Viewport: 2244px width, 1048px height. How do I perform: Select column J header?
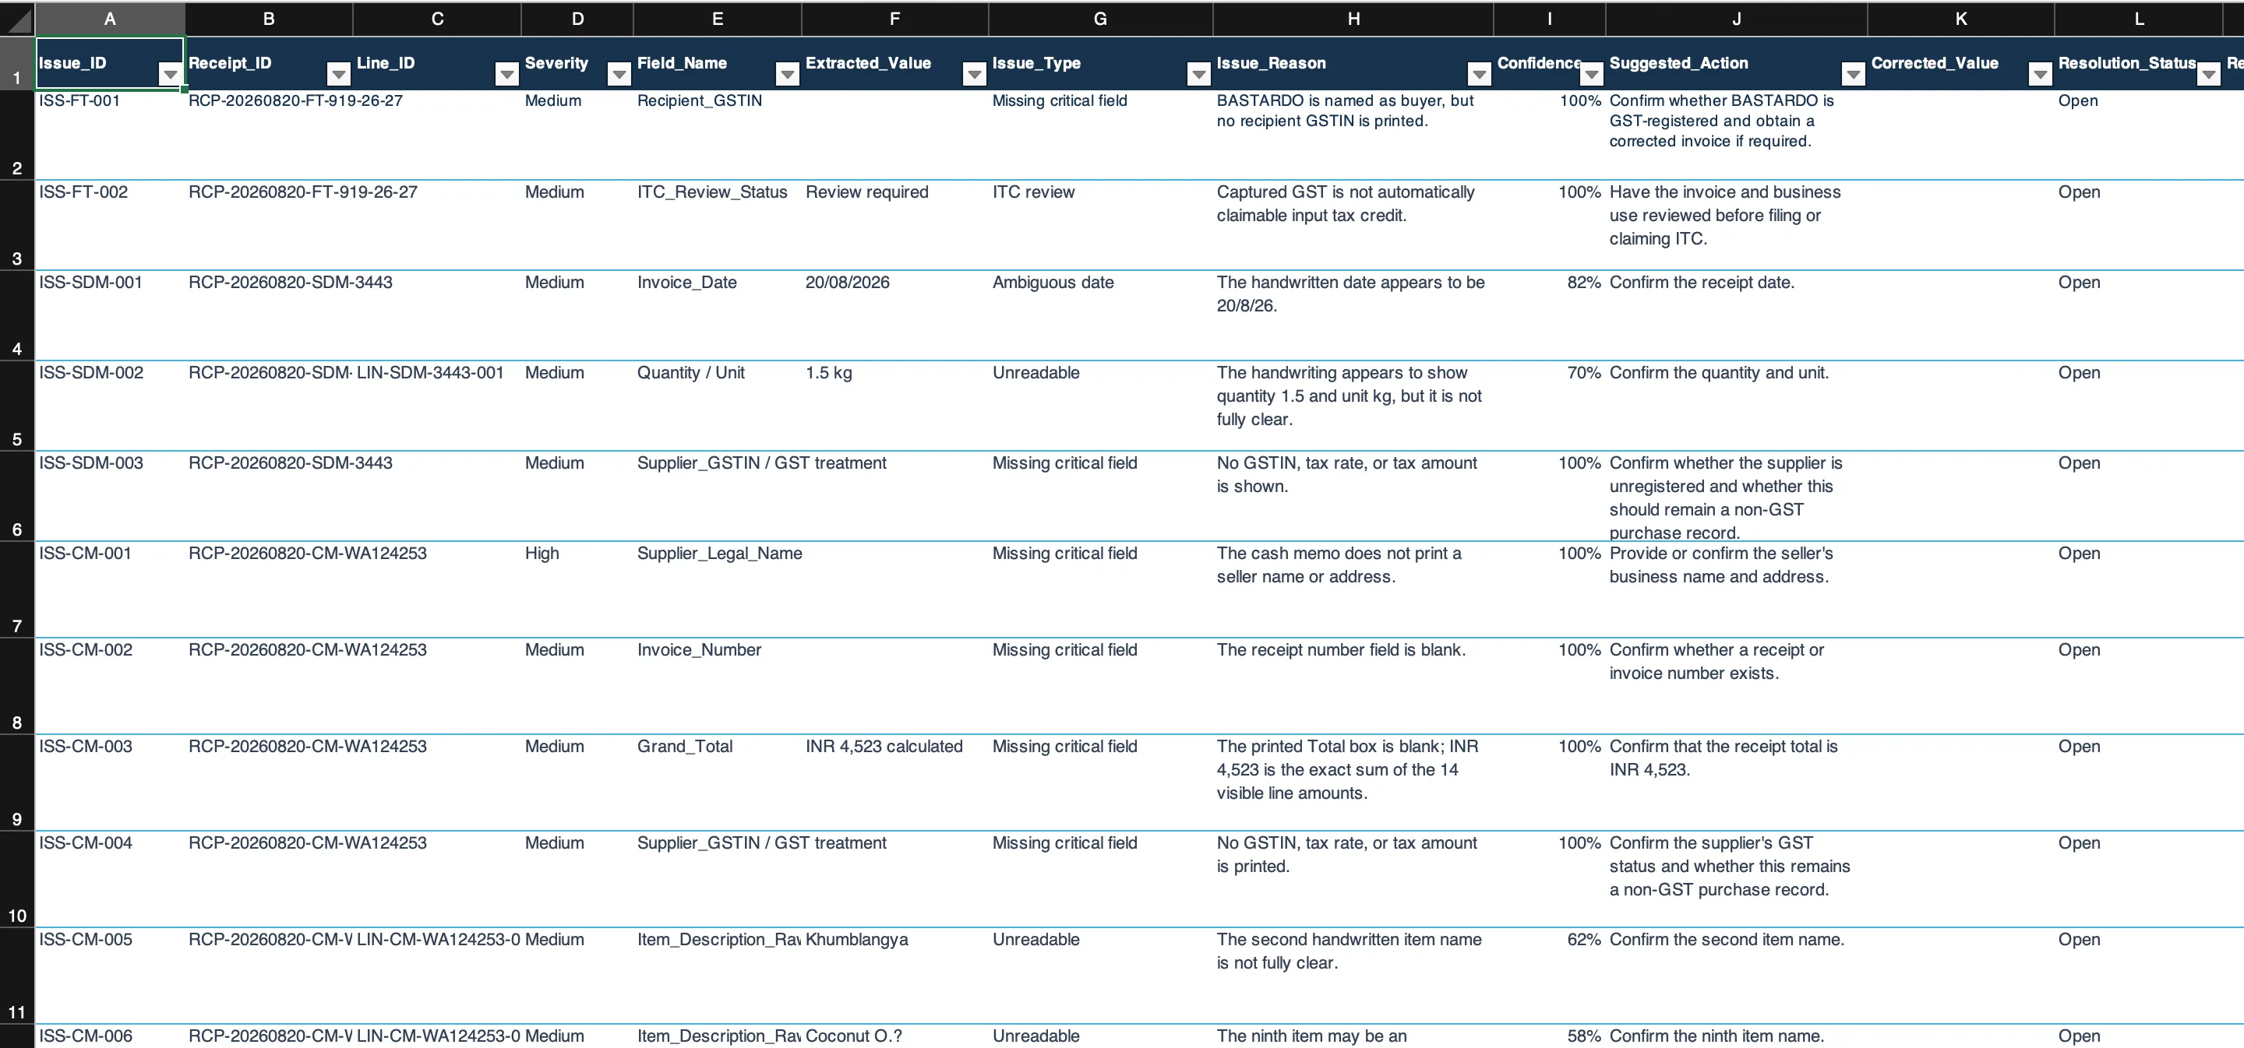pos(1737,19)
